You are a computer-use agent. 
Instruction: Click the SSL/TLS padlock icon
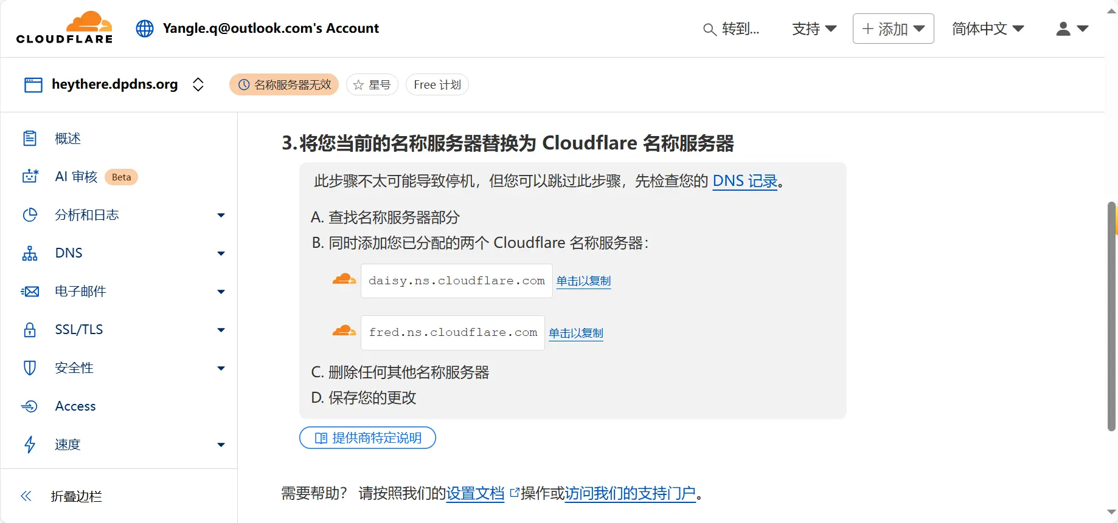pyautogui.click(x=30, y=330)
